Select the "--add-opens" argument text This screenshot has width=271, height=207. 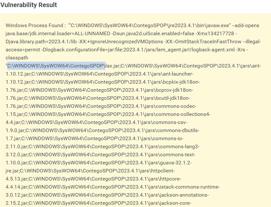(x=245, y=26)
